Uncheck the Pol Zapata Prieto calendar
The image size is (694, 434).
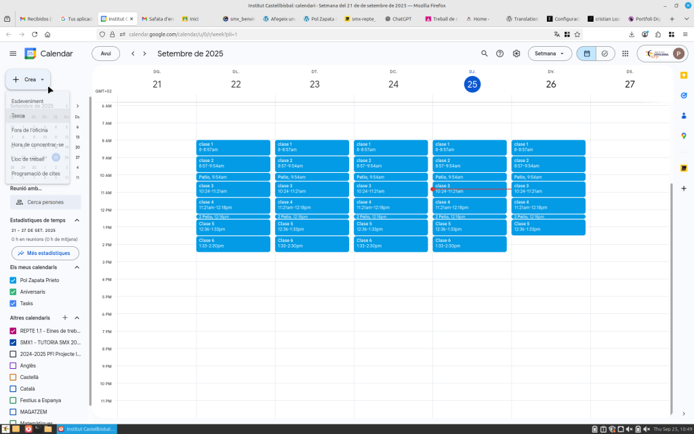(x=13, y=280)
